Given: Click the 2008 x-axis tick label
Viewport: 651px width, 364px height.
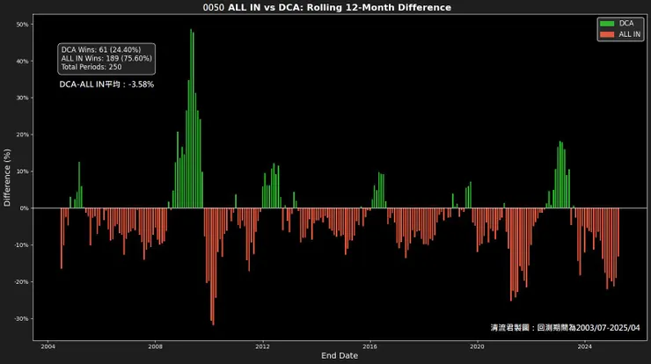Looking at the screenshot, I should pos(156,346).
